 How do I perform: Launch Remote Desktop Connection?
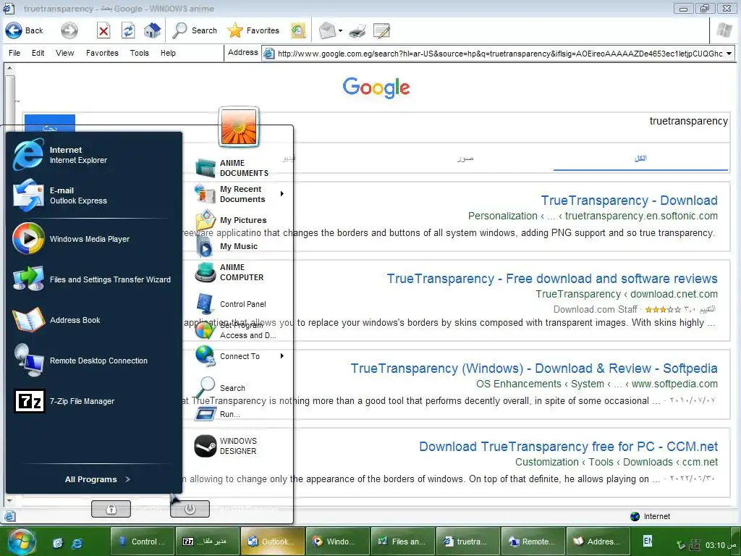93,361
